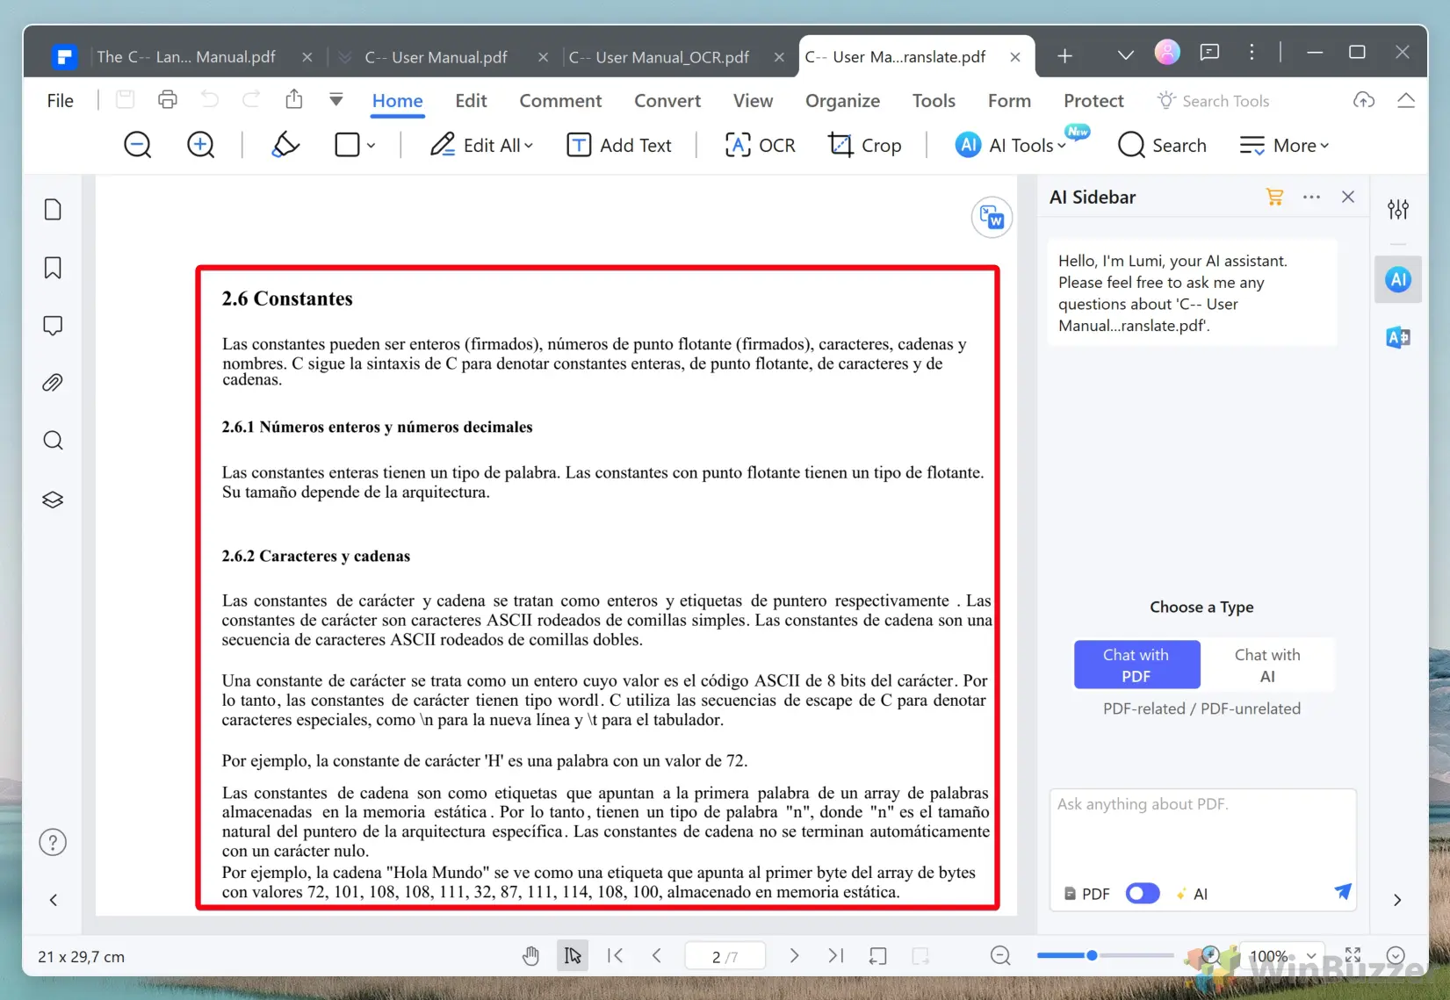Click the Translate icon in right sidebar

[1397, 337]
